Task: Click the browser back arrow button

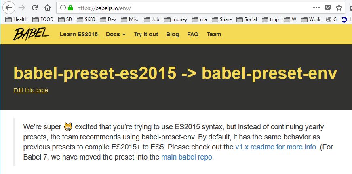Action: (9, 8)
